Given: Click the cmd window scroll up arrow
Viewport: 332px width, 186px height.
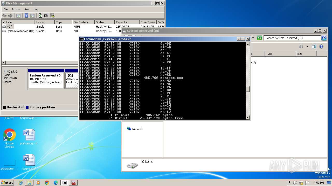Looking at the screenshot, I should 248,44.
